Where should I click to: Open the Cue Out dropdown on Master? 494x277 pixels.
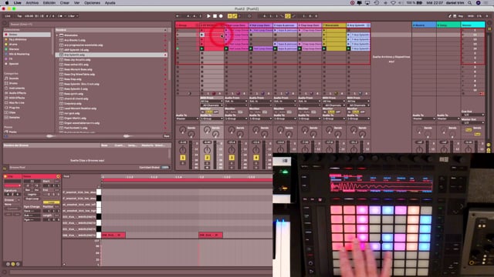pyautogui.click(x=473, y=115)
